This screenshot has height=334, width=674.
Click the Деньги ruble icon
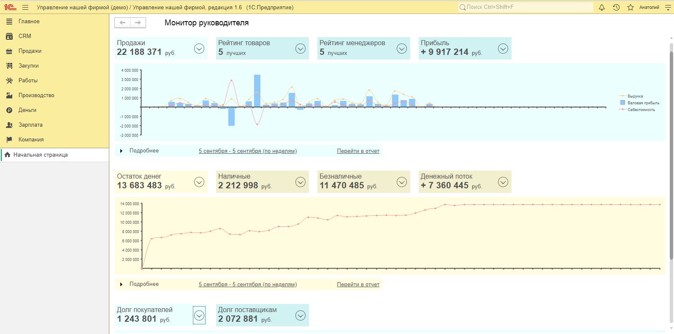9,110
